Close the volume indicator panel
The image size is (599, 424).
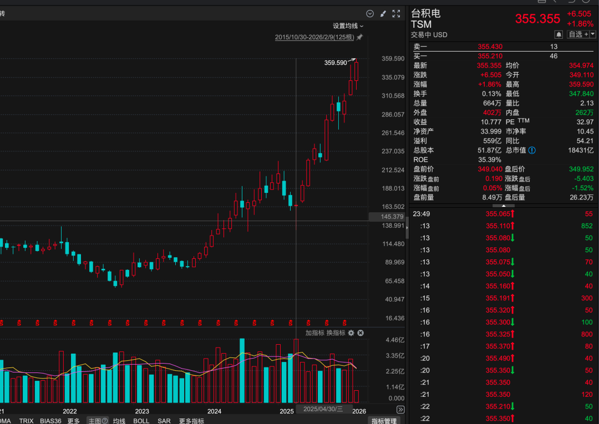[x=361, y=333]
